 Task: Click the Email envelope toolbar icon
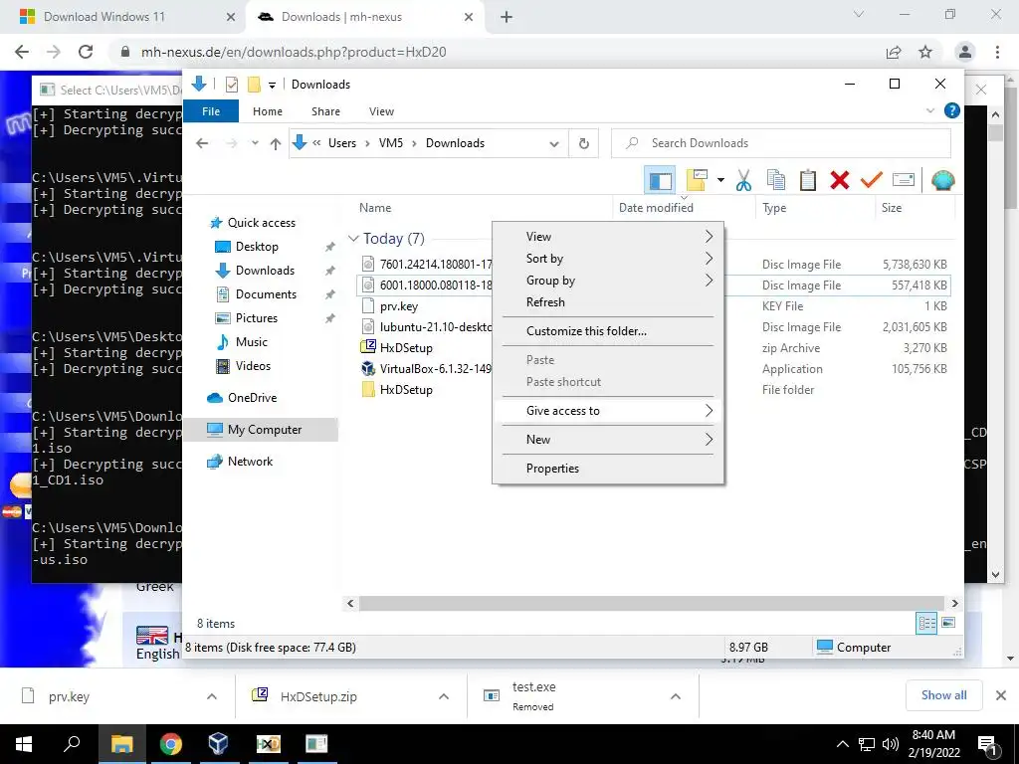pos(904,180)
